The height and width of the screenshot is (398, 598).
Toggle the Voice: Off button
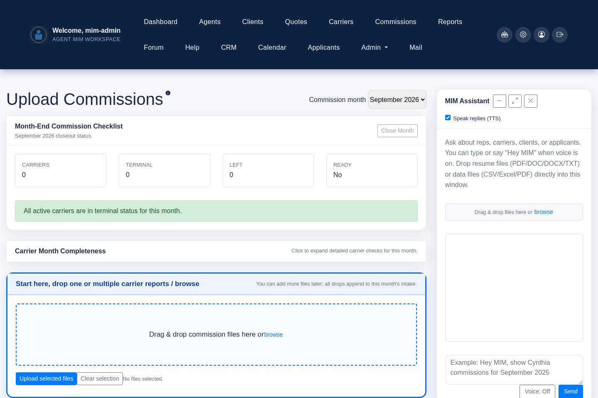coord(537,391)
